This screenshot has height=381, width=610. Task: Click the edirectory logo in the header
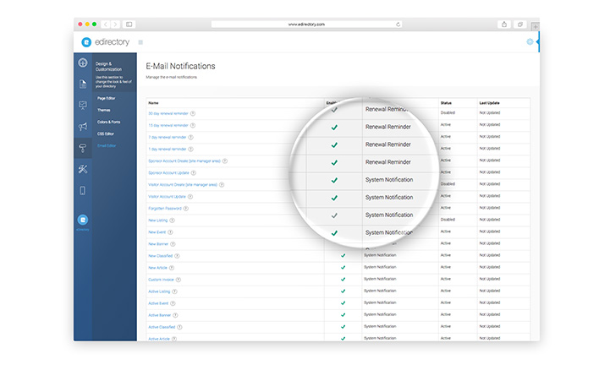106,42
